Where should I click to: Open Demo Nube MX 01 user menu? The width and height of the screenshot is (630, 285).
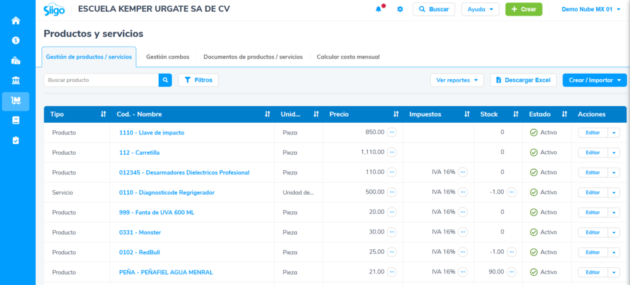tap(591, 9)
